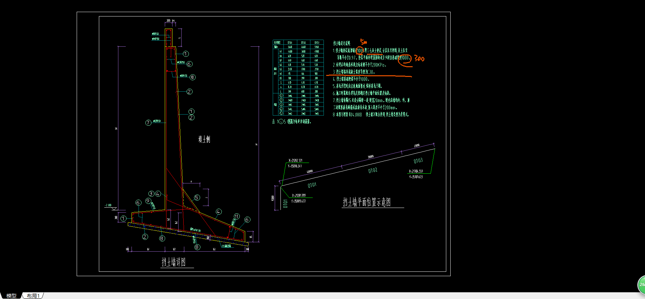Click the slanted DT01 label along wall line

pos(312,185)
